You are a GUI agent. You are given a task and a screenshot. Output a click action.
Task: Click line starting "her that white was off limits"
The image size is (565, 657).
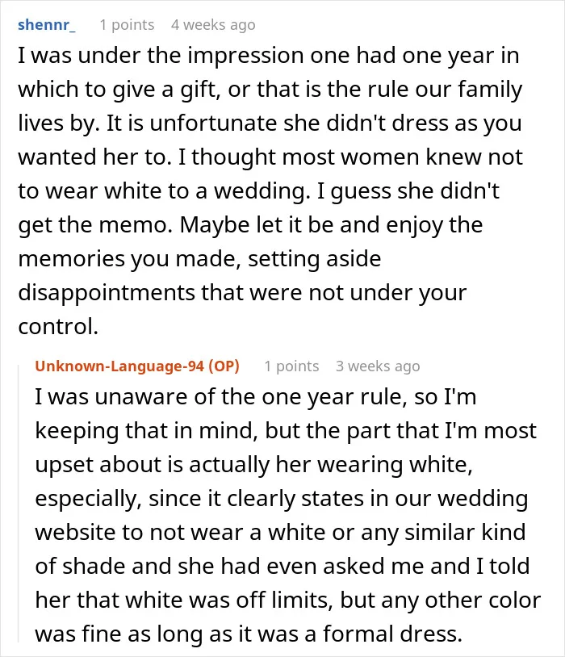[288, 600]
